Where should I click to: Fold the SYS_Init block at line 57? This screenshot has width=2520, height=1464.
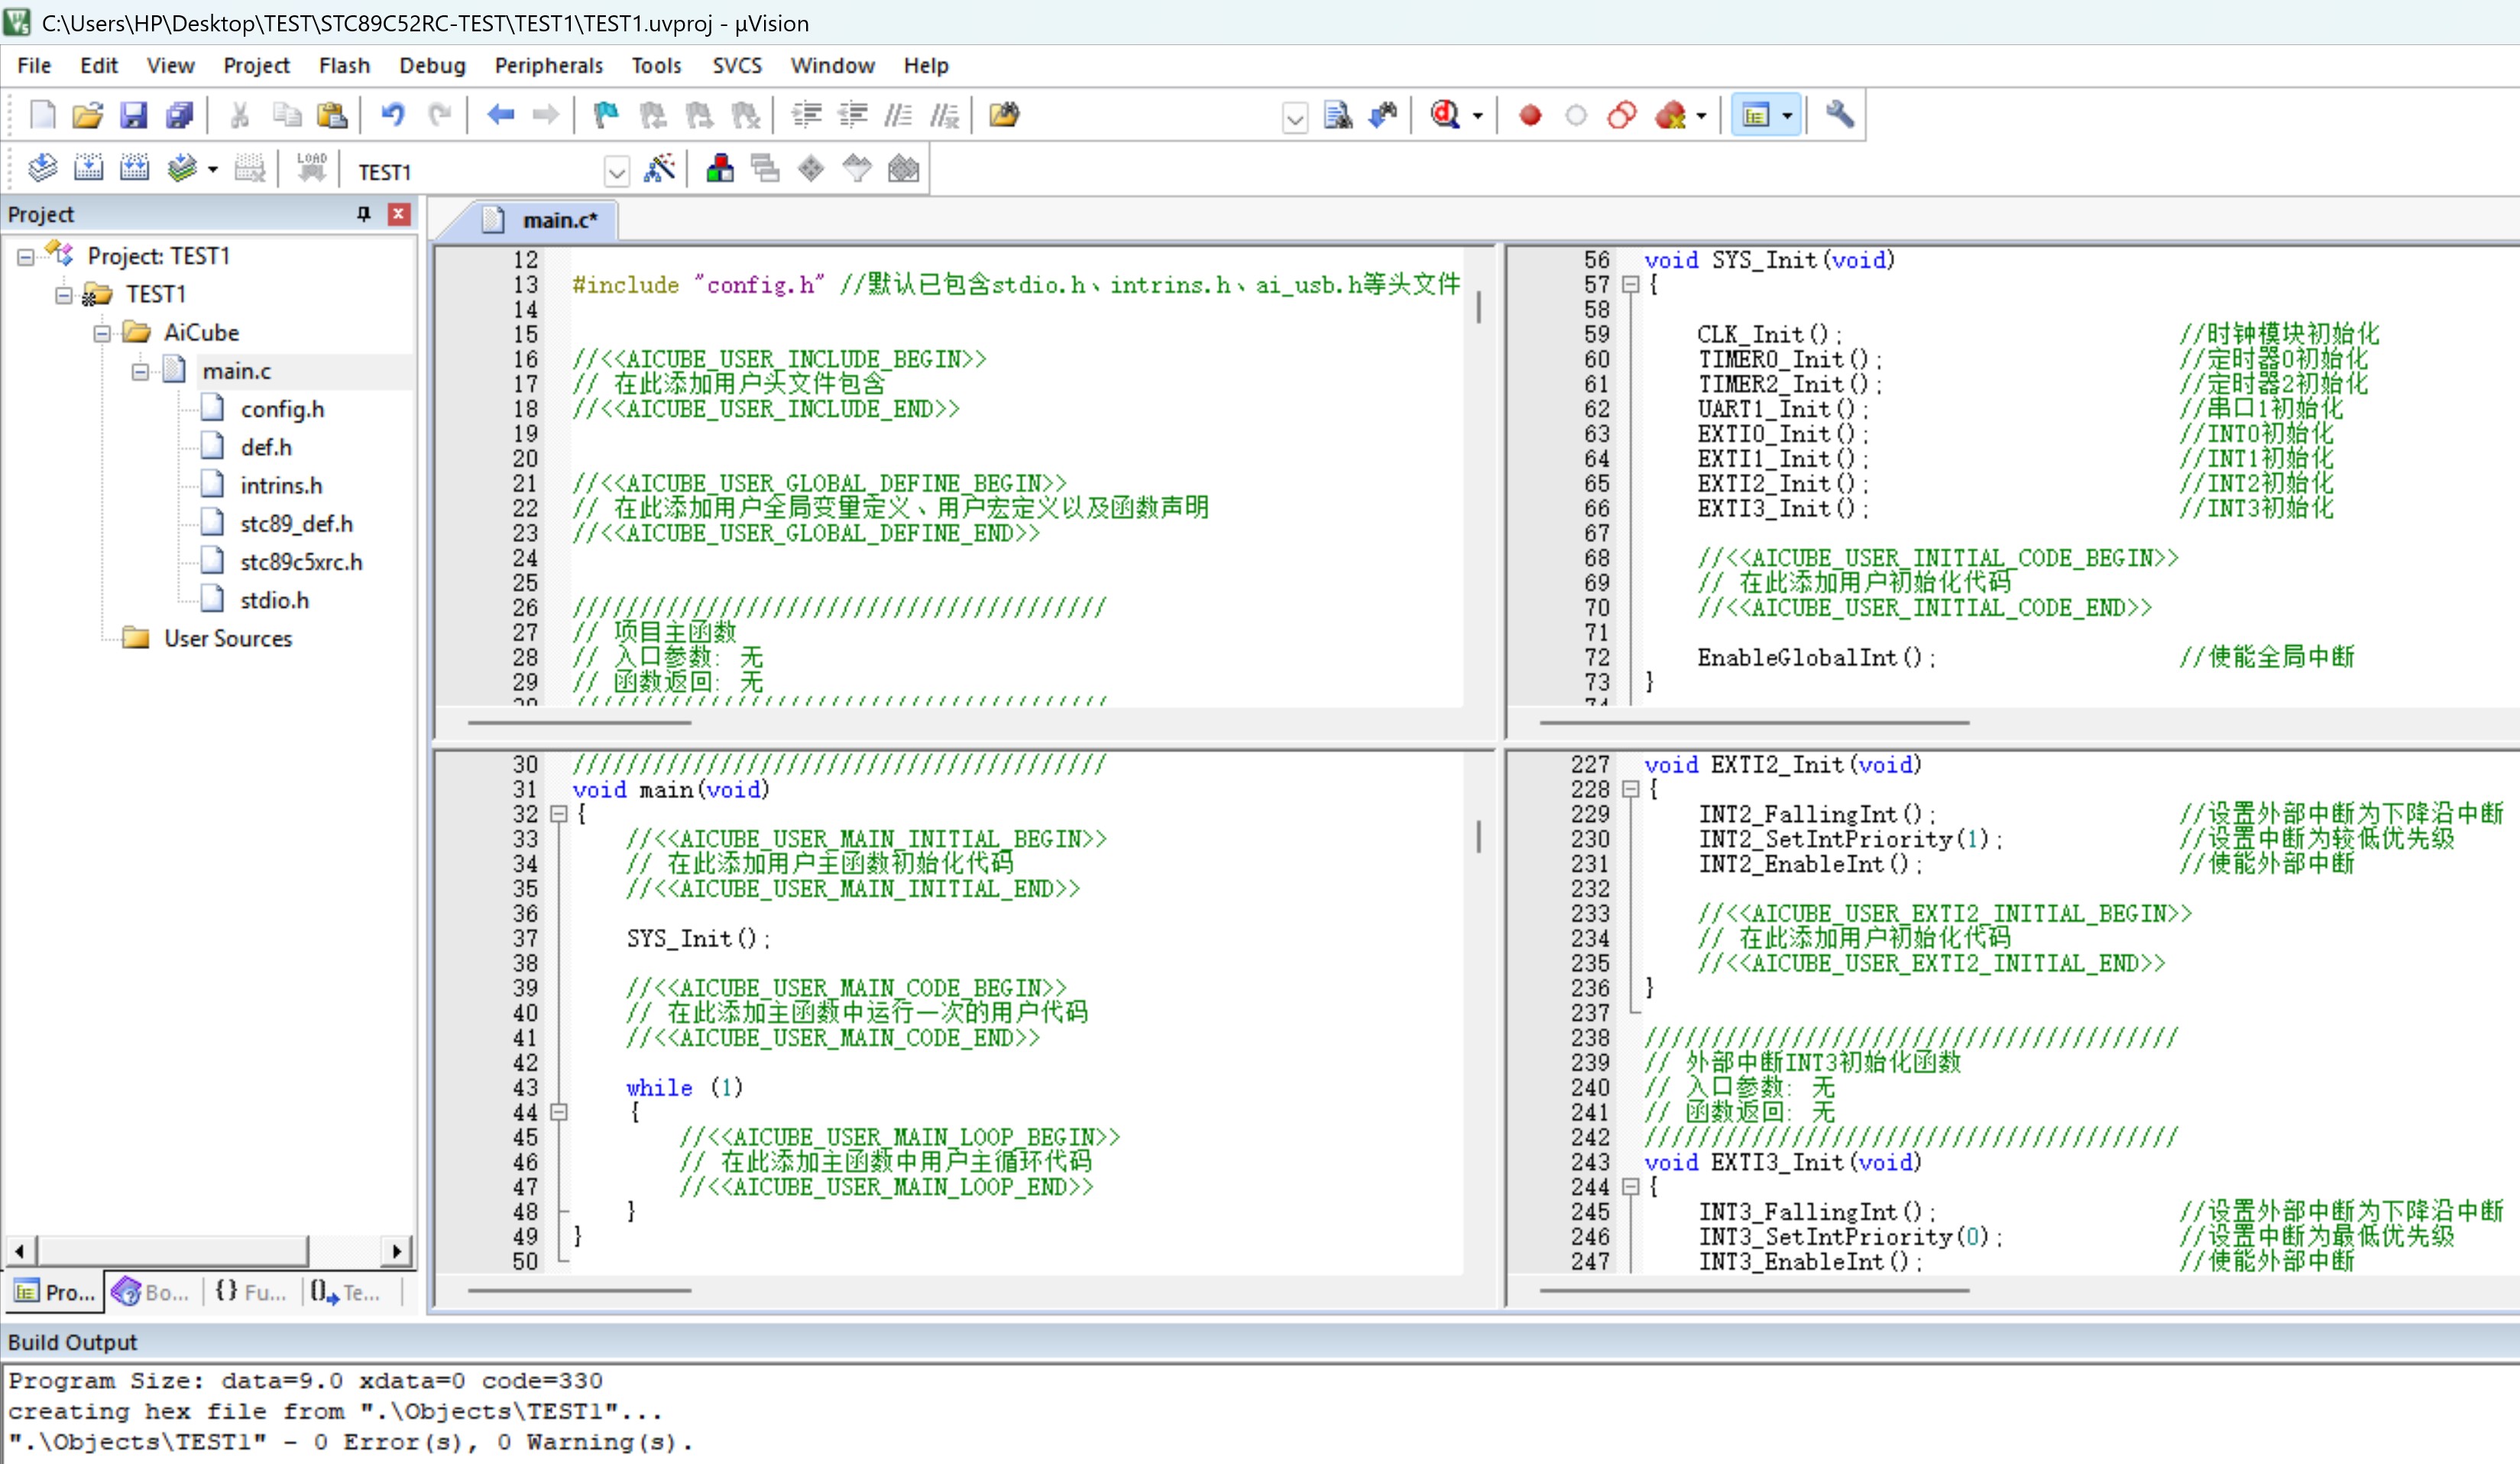(1631, 285)
